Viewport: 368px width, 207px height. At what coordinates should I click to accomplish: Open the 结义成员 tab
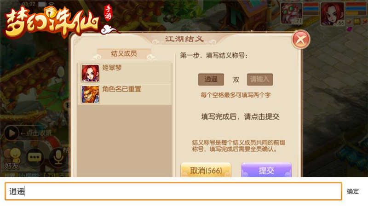(124, 54)
